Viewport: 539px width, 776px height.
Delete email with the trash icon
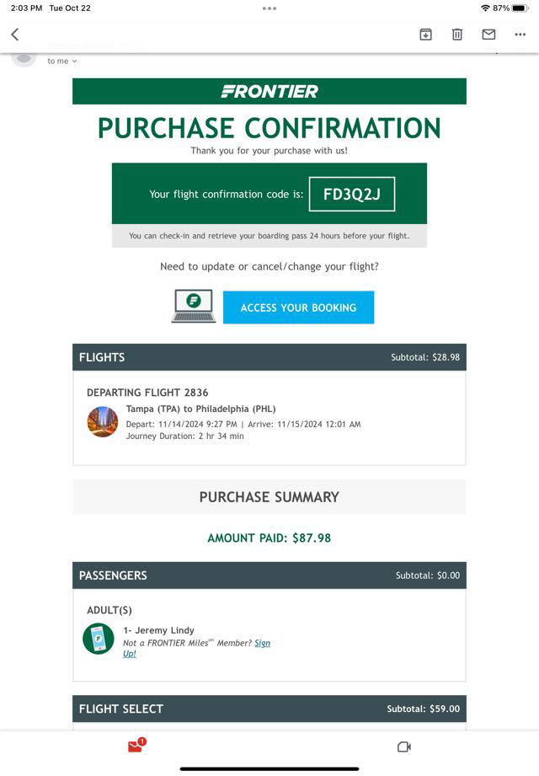pos(456,35)
